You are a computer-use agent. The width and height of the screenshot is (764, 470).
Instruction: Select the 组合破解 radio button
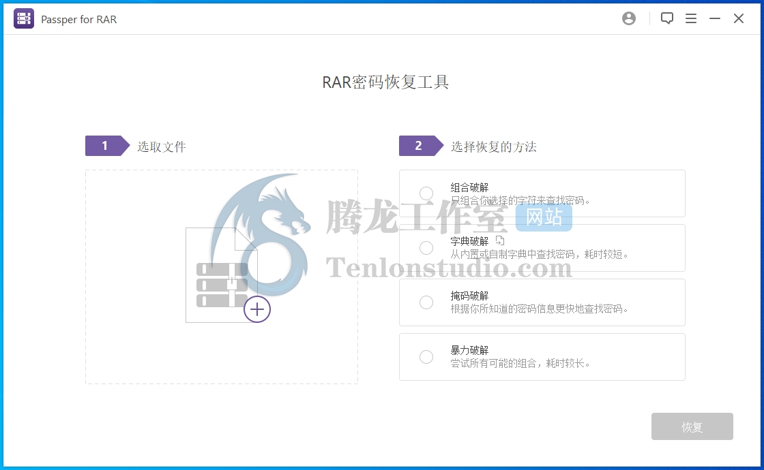(426, 193)
